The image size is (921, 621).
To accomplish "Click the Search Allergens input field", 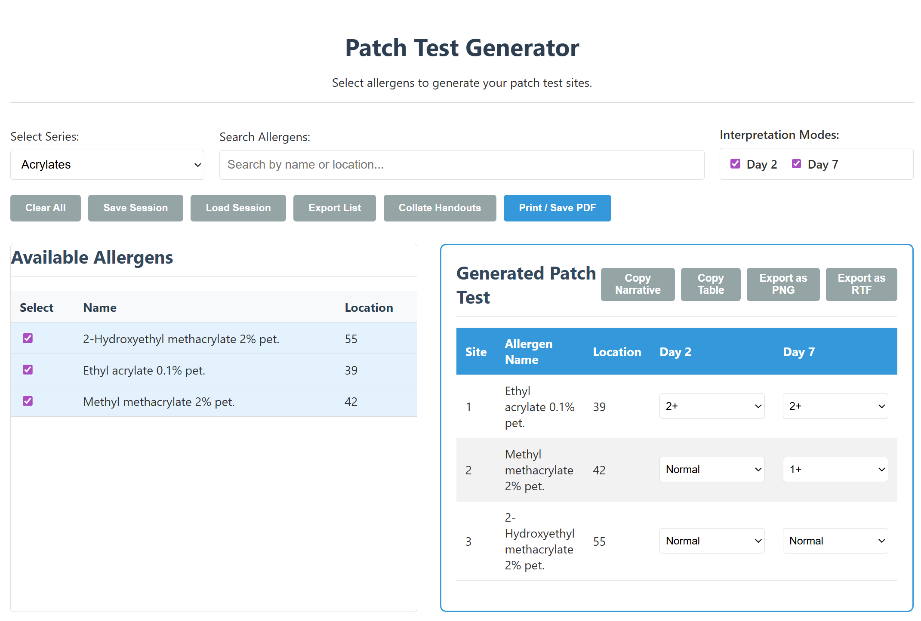I will tap(461, 165).
